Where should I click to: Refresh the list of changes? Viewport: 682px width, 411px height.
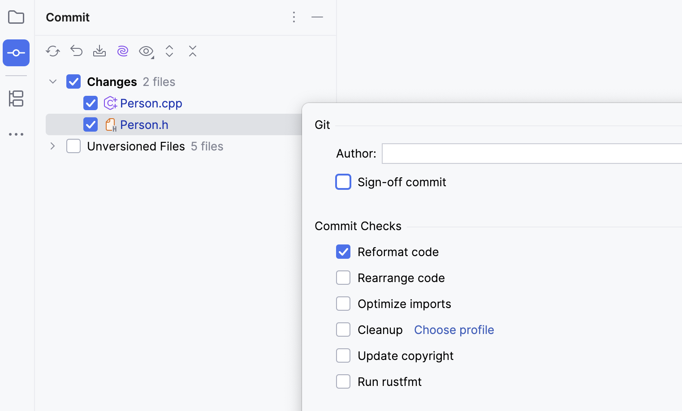click(x=53, y=51)
